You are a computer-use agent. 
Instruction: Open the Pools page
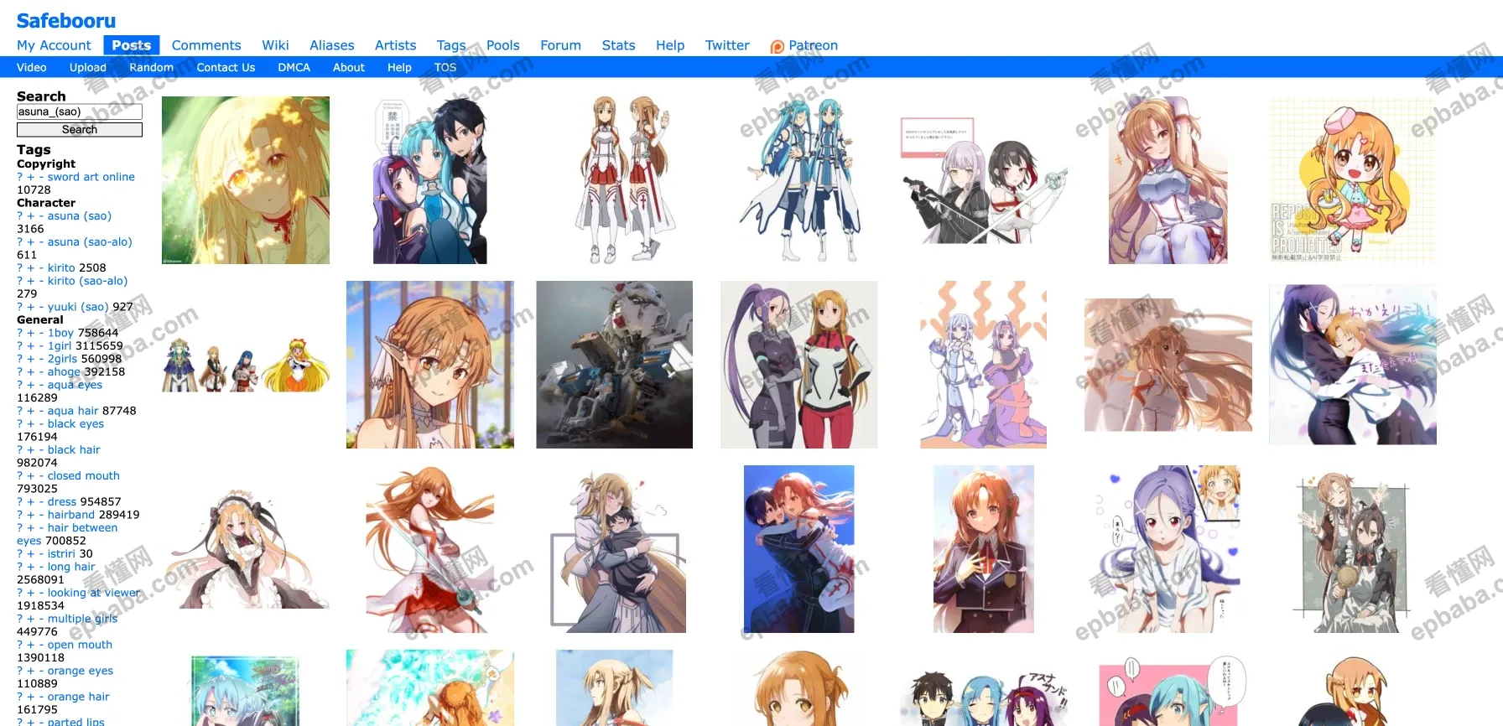pos(503,45)
